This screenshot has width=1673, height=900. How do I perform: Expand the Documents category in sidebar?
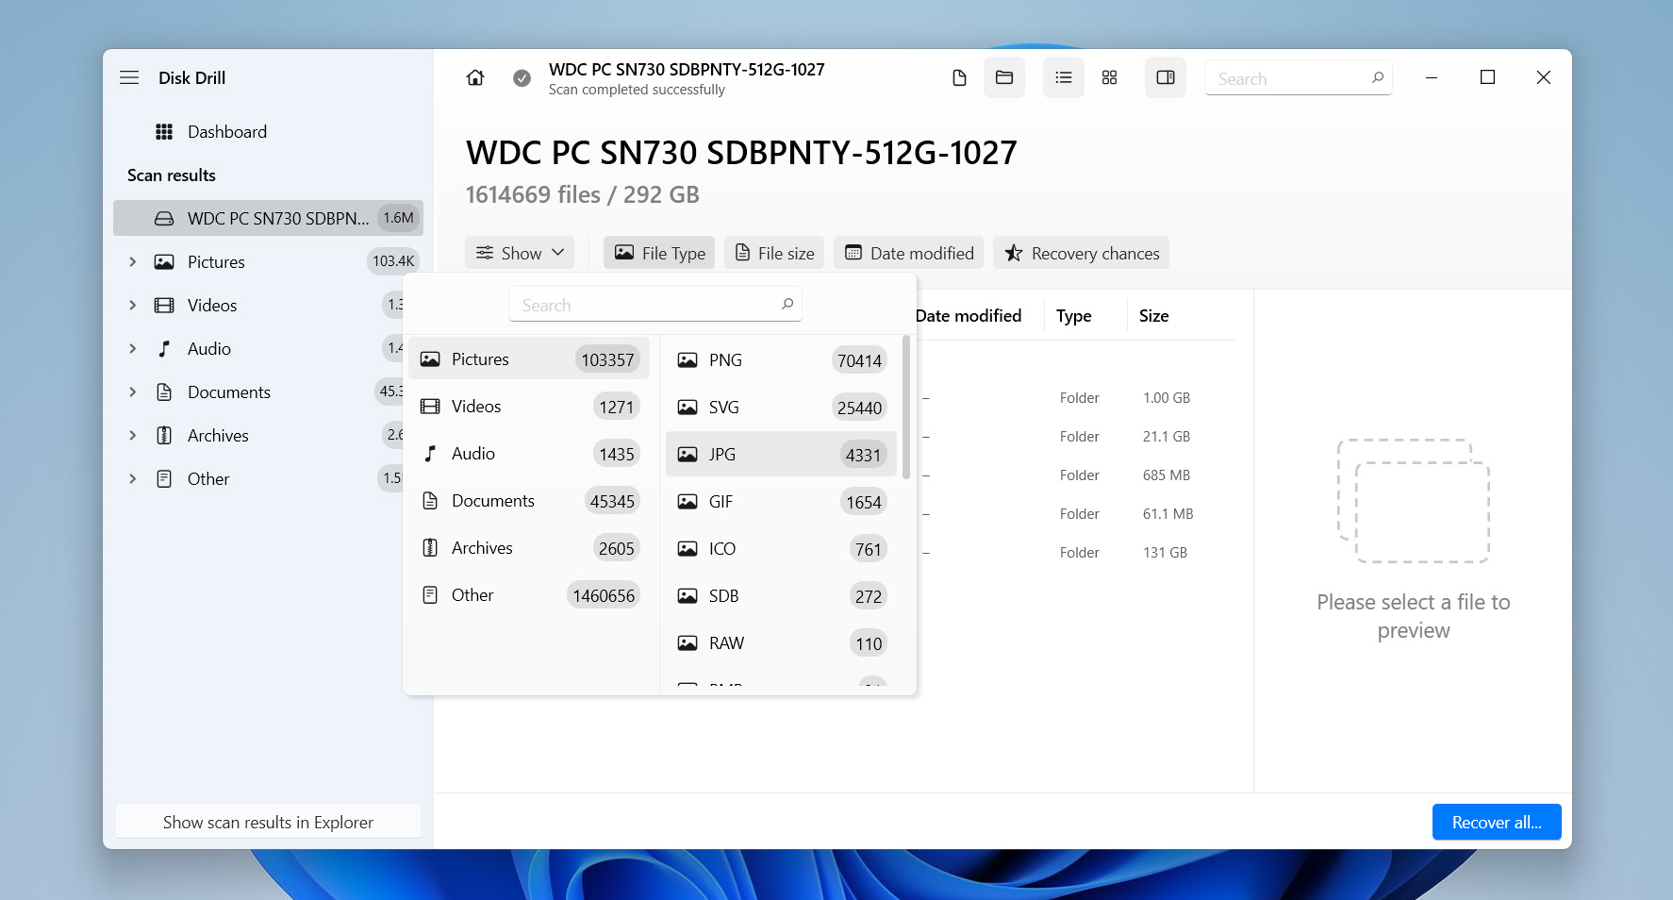(133, 392)
